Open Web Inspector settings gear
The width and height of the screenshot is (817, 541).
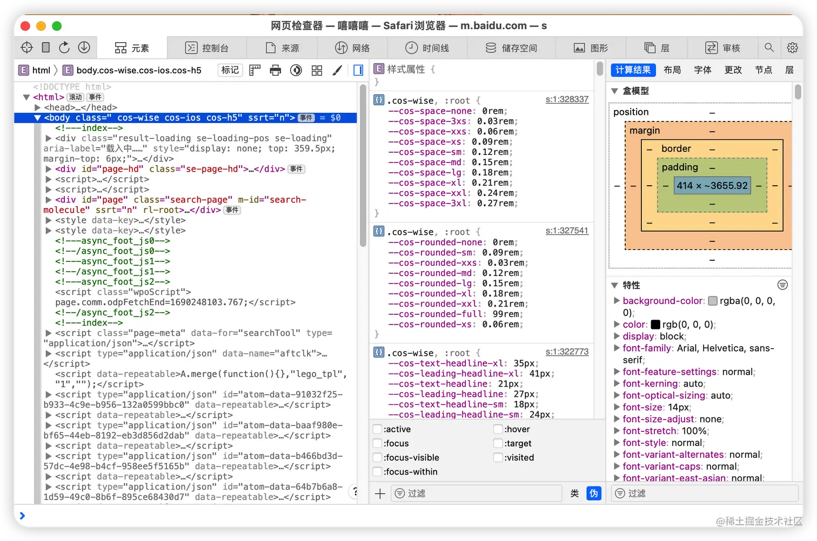[792, 48]
